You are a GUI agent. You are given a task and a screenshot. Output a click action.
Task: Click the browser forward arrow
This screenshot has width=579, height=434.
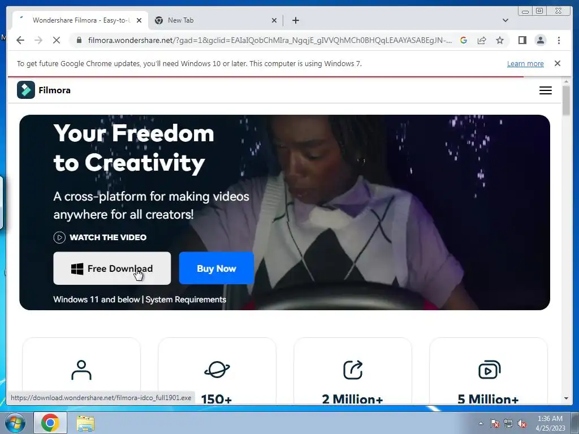click(38, 40)
